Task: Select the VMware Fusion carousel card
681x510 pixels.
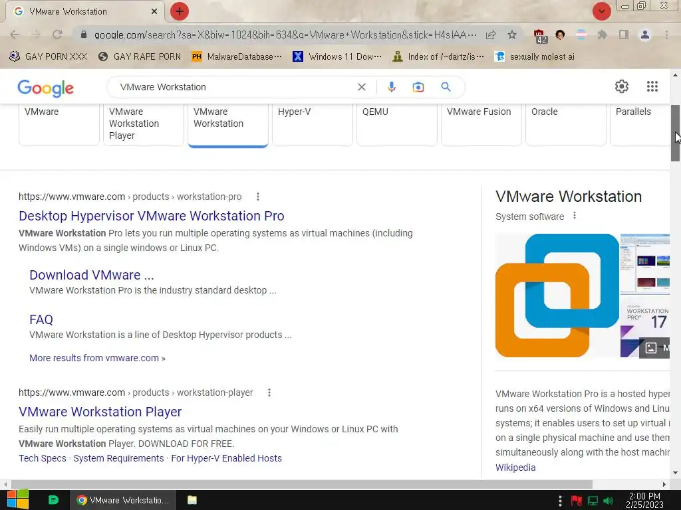Action: point(481,124)
